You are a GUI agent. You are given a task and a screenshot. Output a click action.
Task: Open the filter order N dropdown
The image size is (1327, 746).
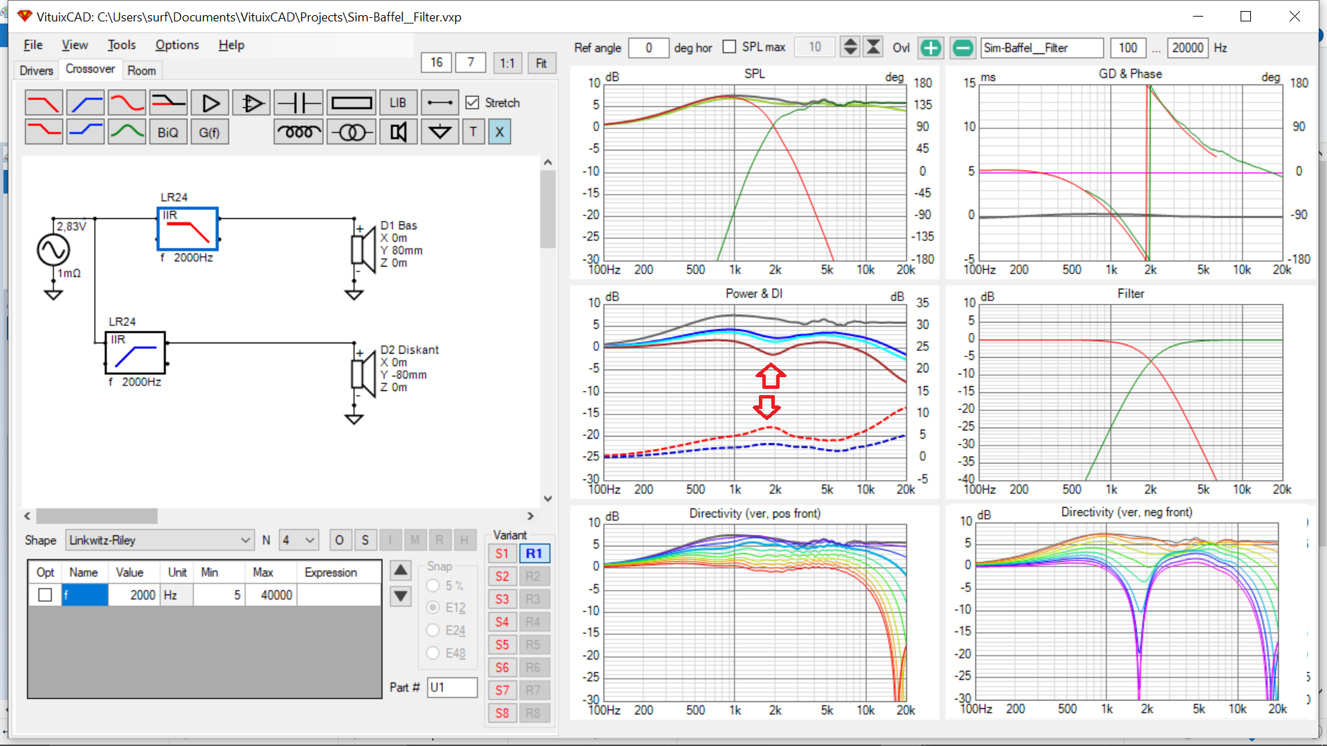coord(299,540)
